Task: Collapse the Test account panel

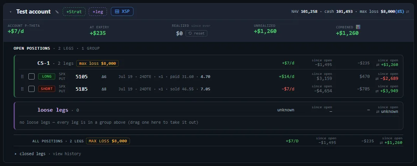Action: click(x=11, y=12)
